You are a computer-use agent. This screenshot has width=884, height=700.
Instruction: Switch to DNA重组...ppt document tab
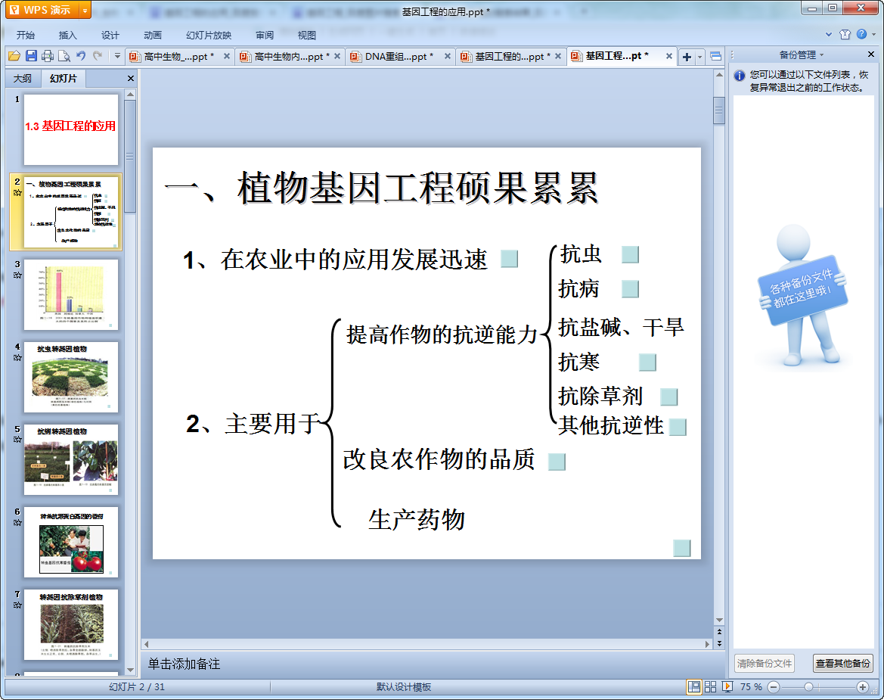[399, 57]
